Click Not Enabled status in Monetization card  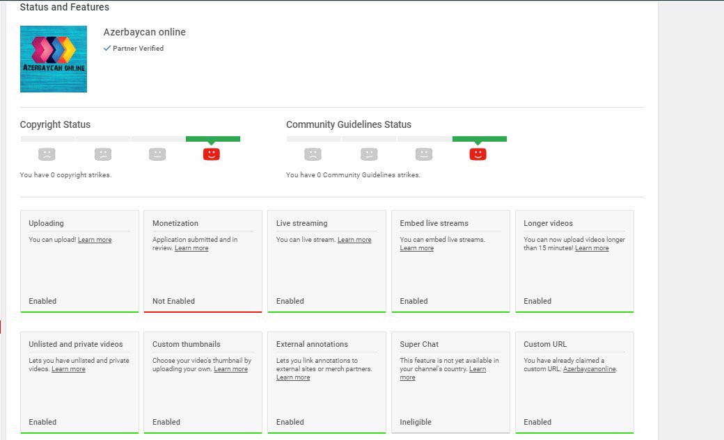(x=173, y=301)
